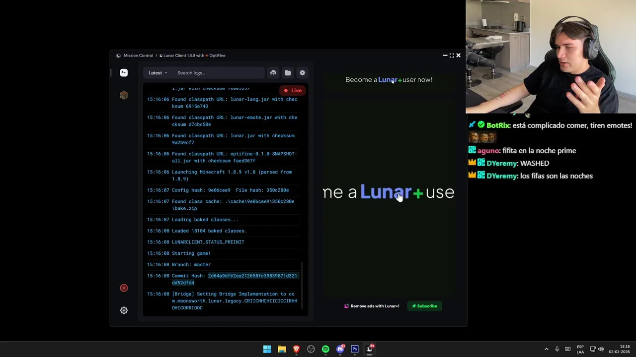Select the Found class cache log line

click(x=222, y=205)
